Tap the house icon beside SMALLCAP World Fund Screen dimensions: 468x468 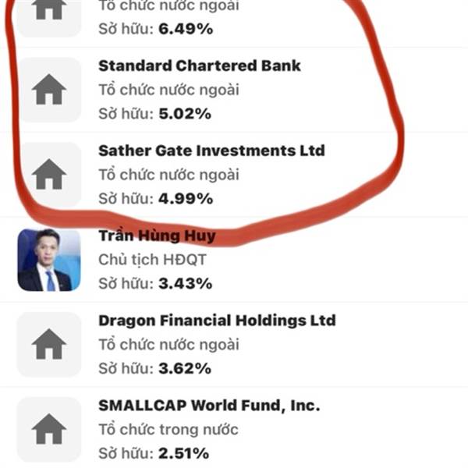[x=49, y=429]
